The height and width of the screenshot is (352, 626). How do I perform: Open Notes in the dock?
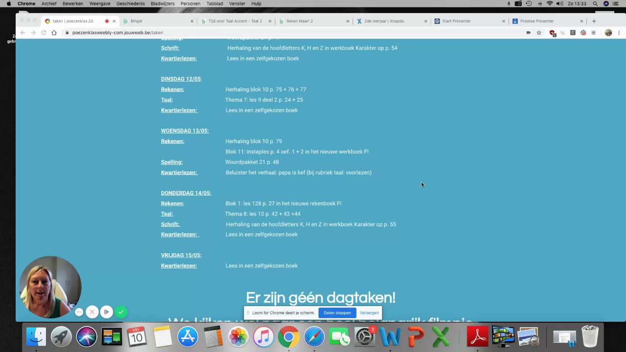[162, 337]
